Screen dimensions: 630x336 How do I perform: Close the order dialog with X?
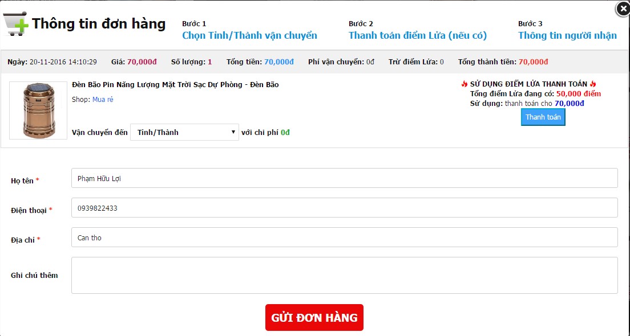click(623, 9)
